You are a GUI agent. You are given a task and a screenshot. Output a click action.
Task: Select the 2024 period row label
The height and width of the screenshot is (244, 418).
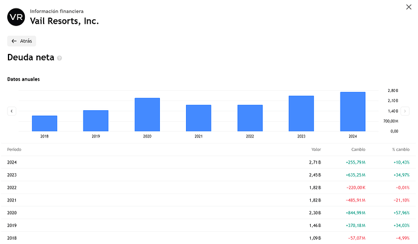12,162
